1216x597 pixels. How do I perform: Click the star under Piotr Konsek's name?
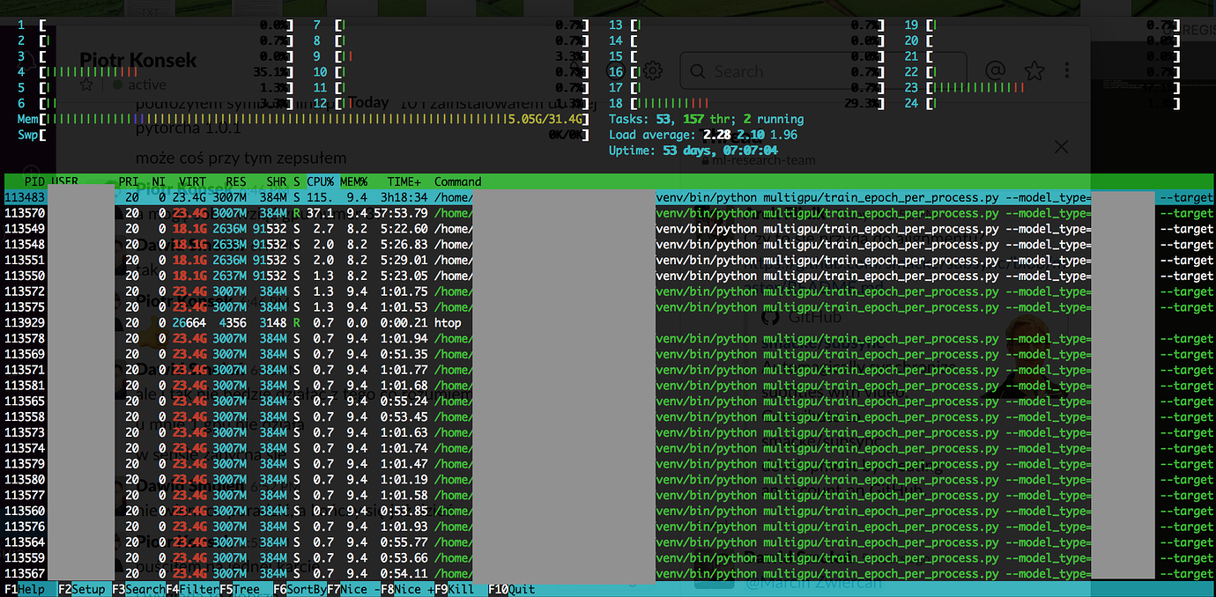click(86, 85)
